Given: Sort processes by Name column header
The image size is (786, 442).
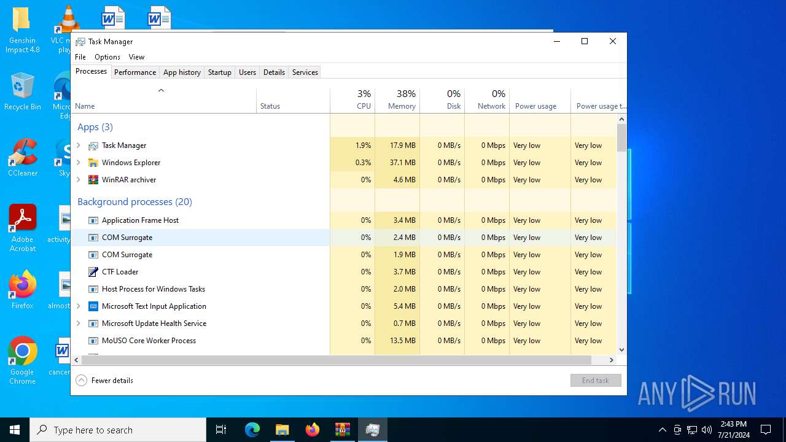Looking at the screenshot, I should tap(163, 101).
